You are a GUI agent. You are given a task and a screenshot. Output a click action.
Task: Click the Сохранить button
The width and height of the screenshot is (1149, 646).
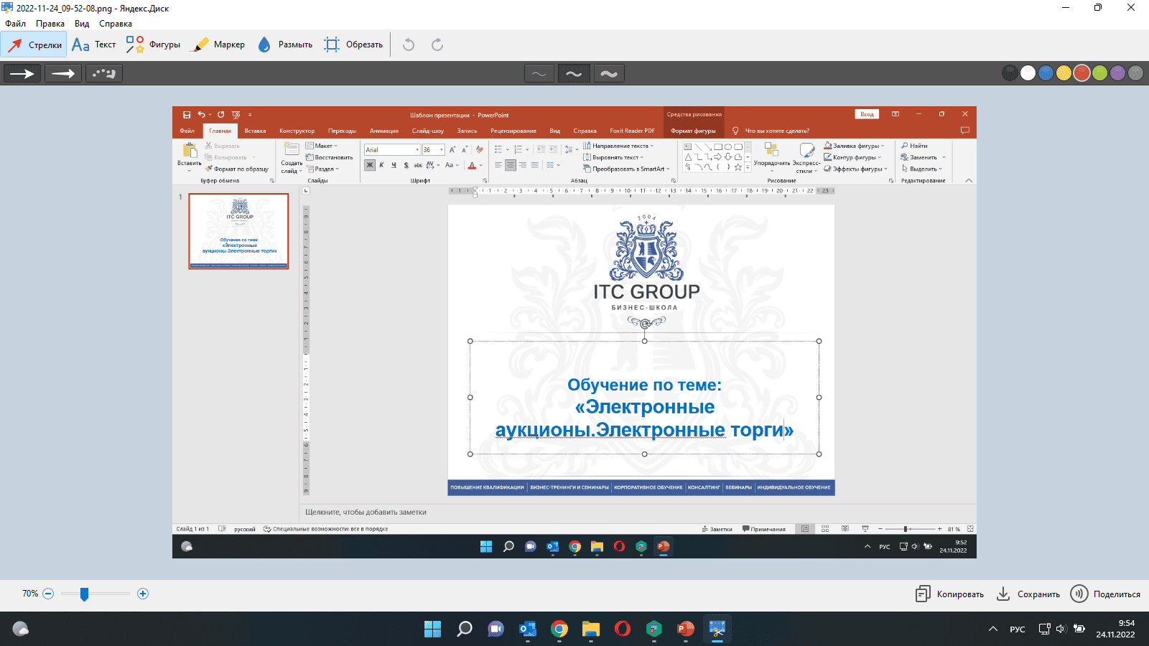(1028, 594)
